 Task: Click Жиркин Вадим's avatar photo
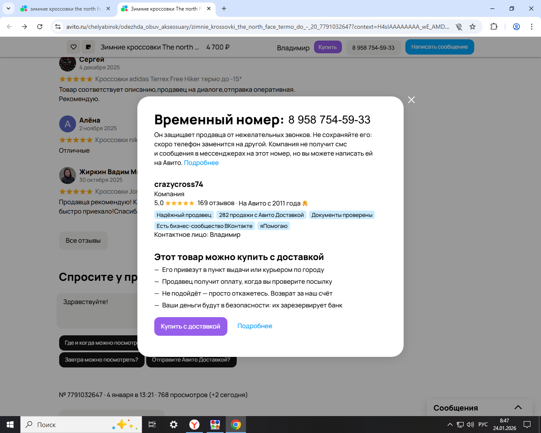point(68,176)
